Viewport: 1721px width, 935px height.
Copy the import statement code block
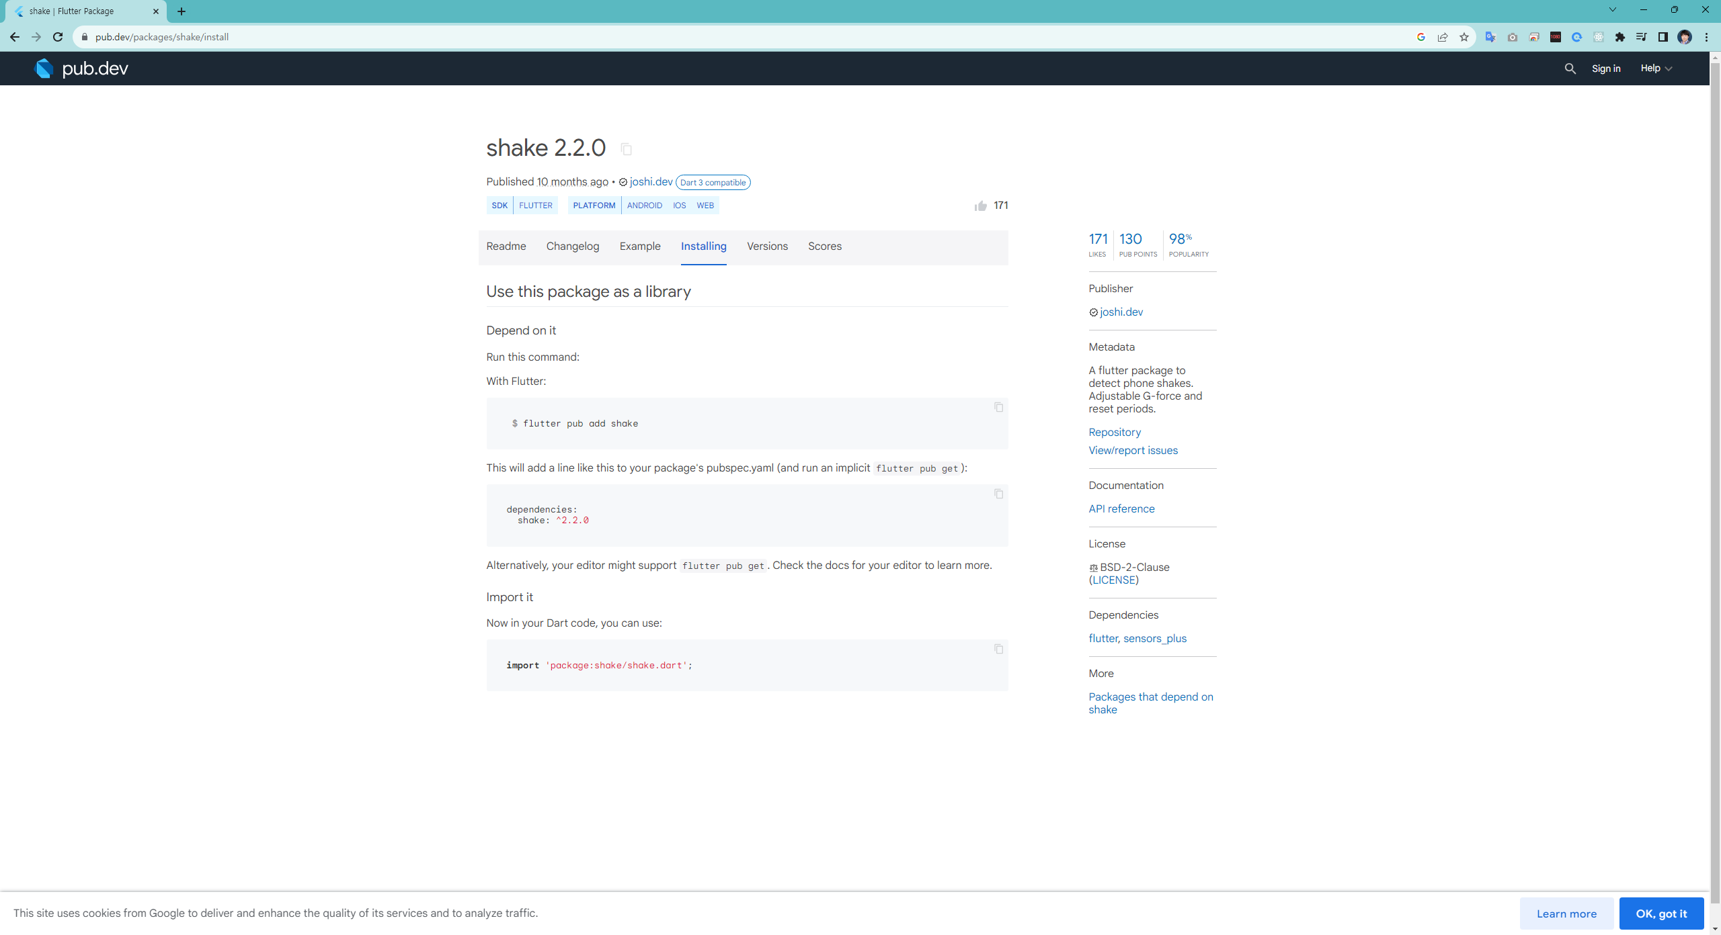click(x=998, y=649)
